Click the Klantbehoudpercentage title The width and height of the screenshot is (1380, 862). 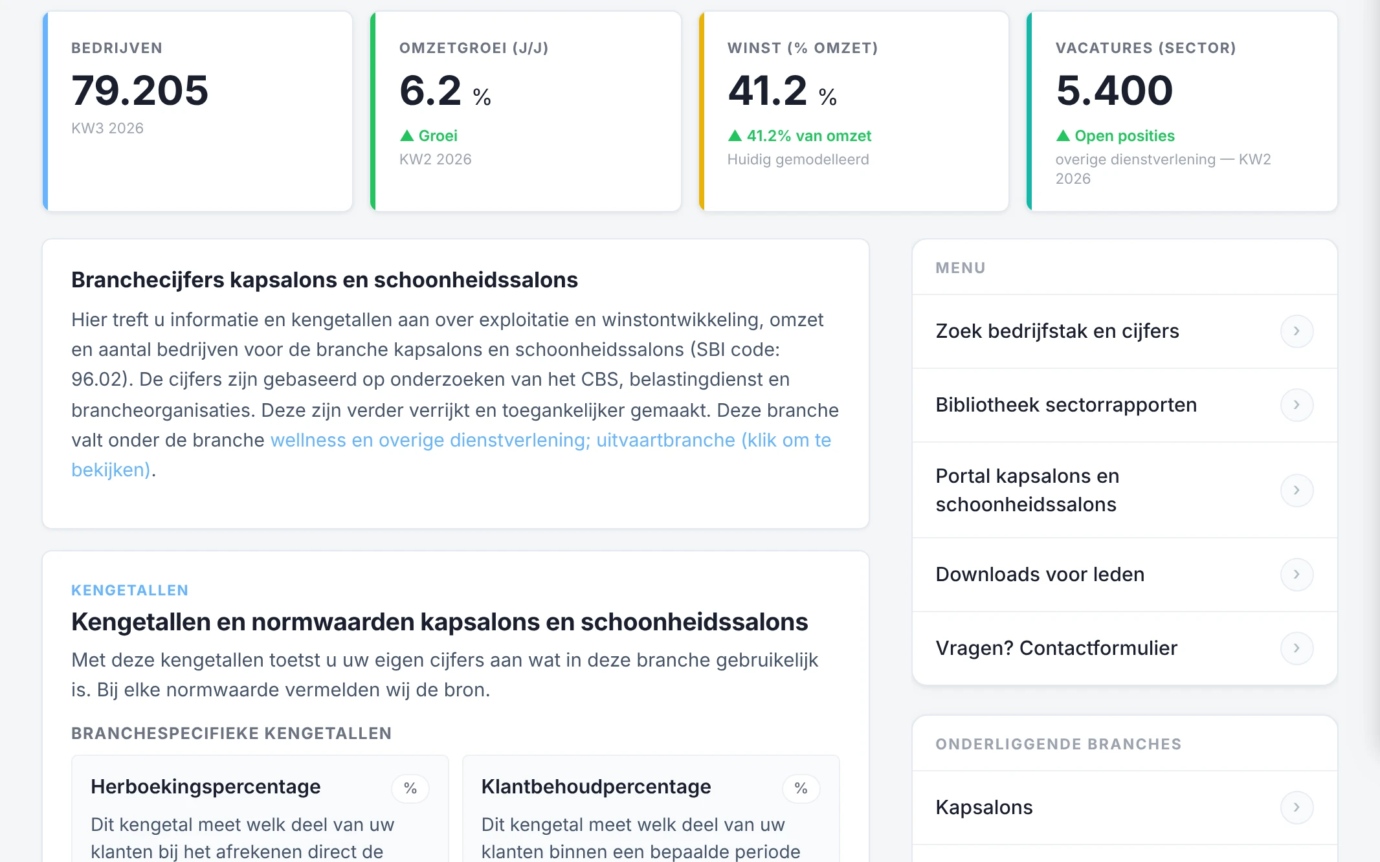pos(596,787)
